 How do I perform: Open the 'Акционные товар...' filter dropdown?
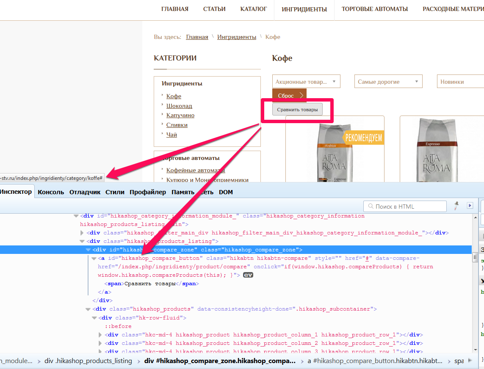coord(306,82)
